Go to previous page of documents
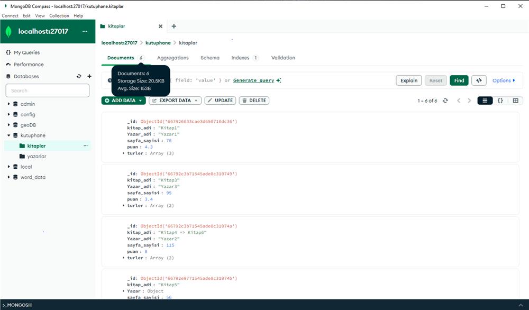 [459, 101]
